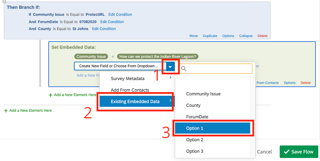Screen dimensions: 320x161
Task: Choose Community Issue from field list
Action: [203, 94]
